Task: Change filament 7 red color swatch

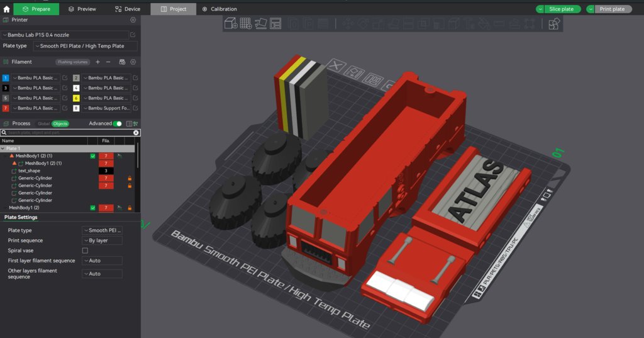Action: tap(5, 108)
